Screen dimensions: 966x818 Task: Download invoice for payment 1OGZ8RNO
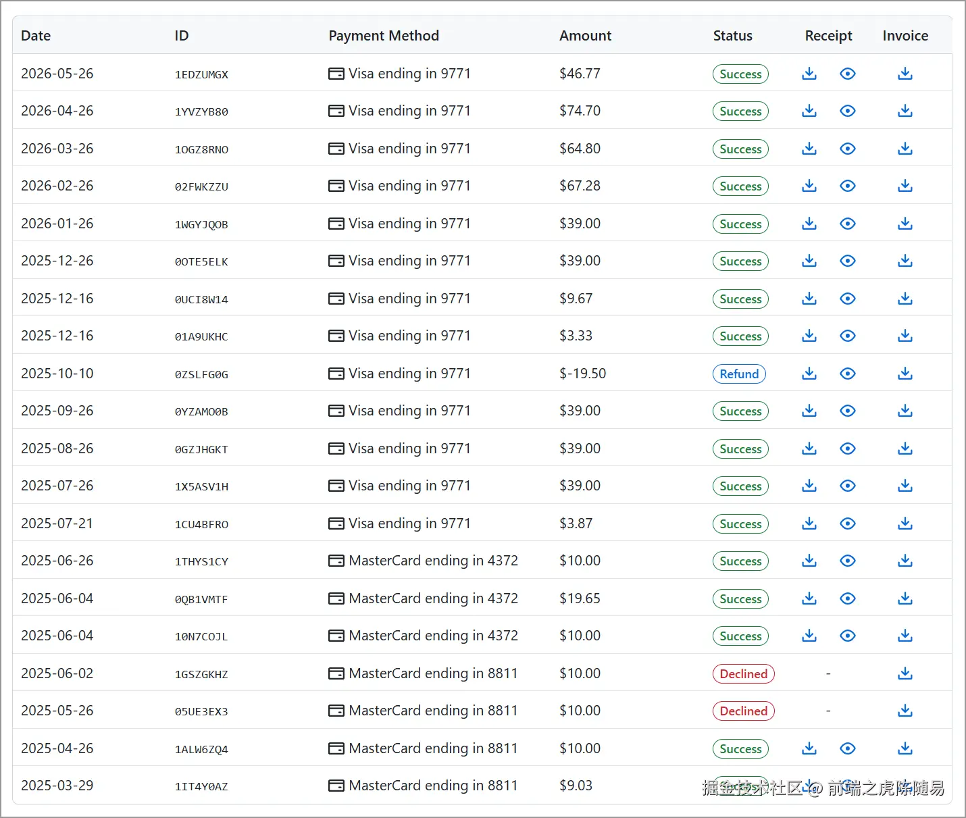coord(905,149)
